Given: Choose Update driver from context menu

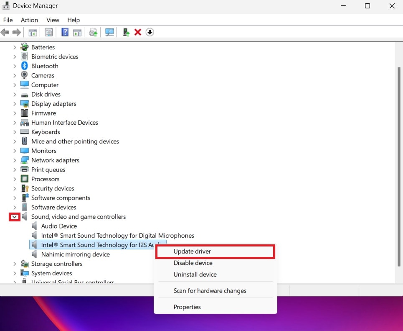Looking at the screenshot, I should click(x=215, y=251).
